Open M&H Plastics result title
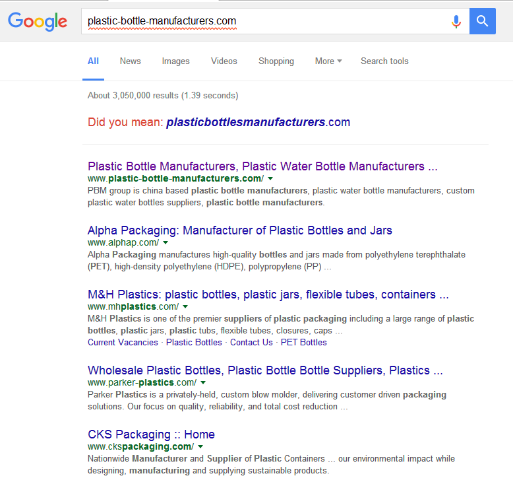 [268, 294]
